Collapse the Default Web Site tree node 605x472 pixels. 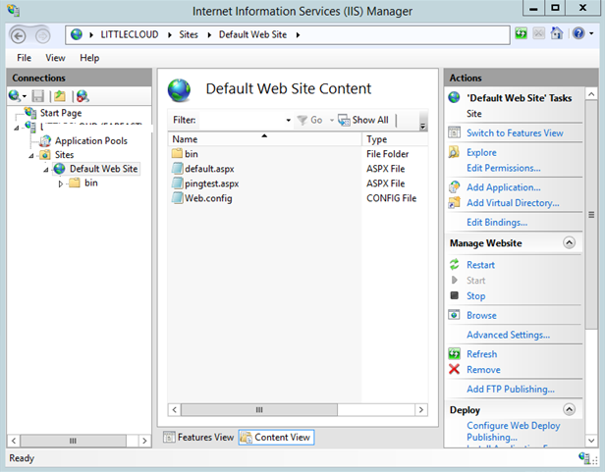pyautogui.click(x=45, y=169)
